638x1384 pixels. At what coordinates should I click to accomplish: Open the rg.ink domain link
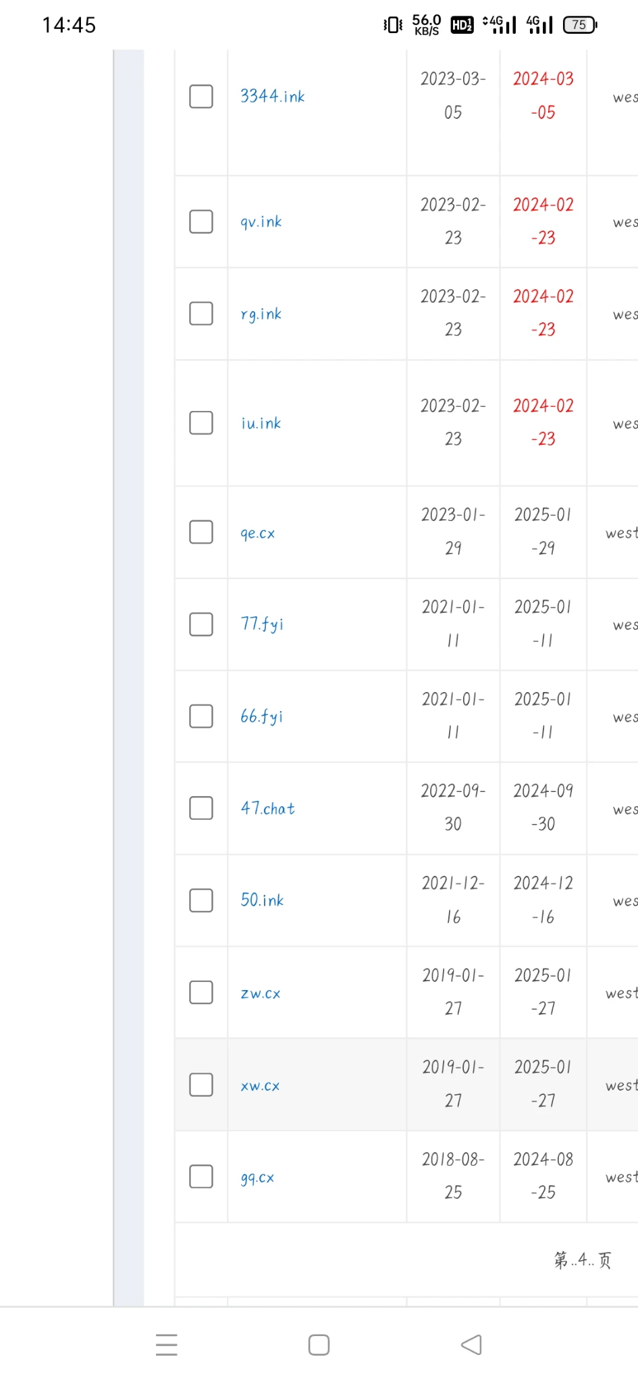coord(261,314)
